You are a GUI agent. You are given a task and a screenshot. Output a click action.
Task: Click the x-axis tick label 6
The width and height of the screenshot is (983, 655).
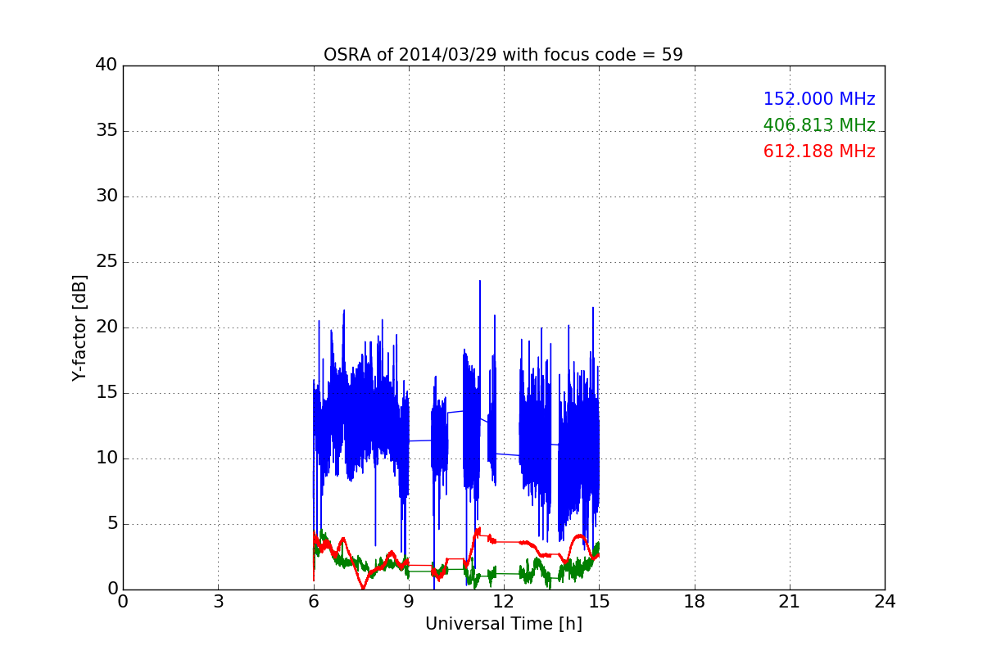(x=313, y=602)
